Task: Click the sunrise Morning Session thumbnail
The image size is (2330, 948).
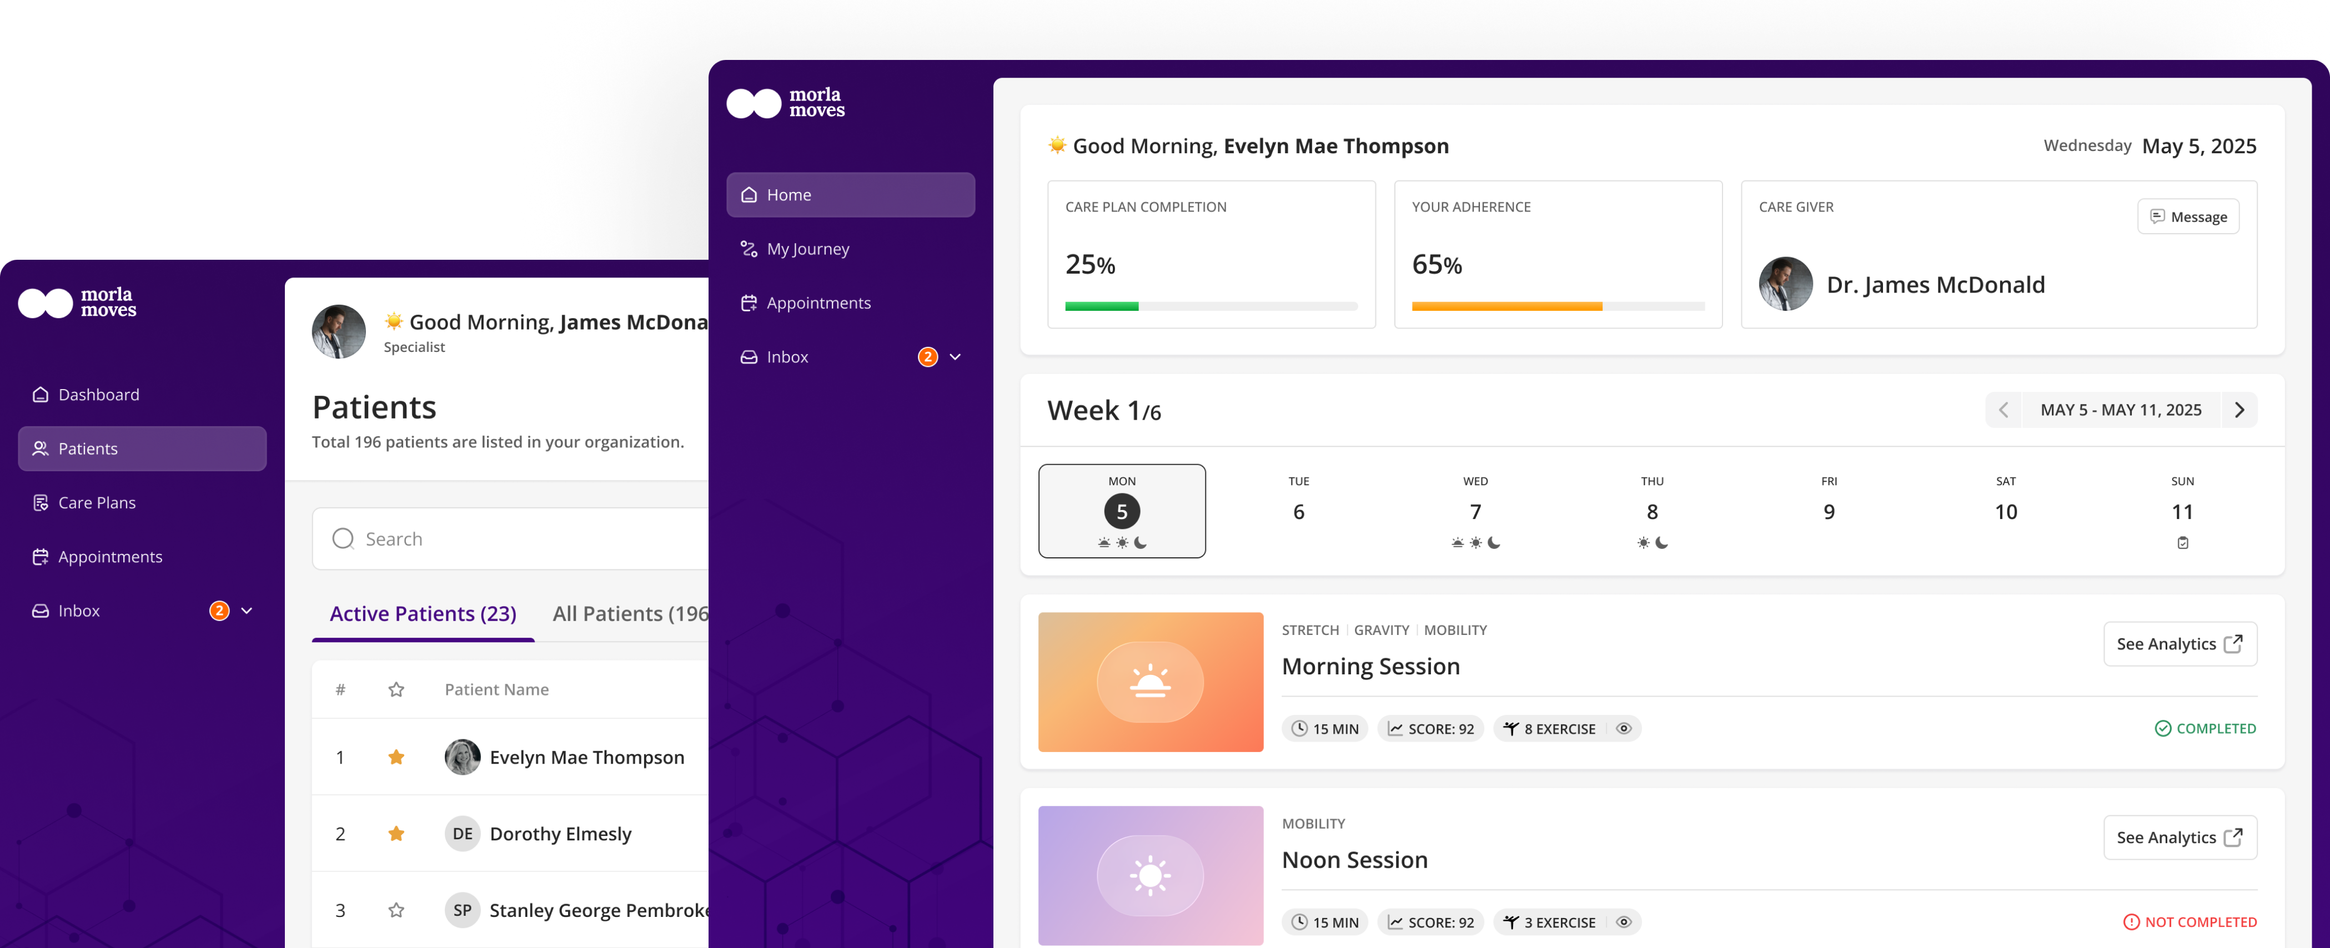Action: [x=1149, y=682]
